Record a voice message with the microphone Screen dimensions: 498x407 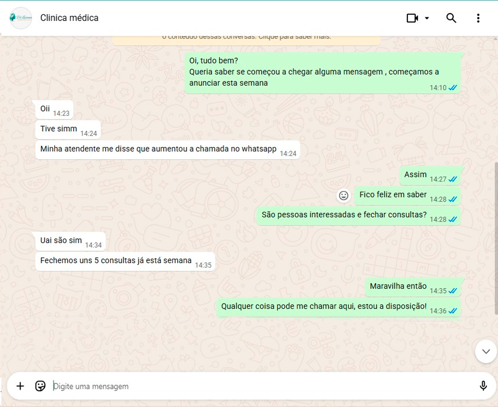[x=483, y=386]
